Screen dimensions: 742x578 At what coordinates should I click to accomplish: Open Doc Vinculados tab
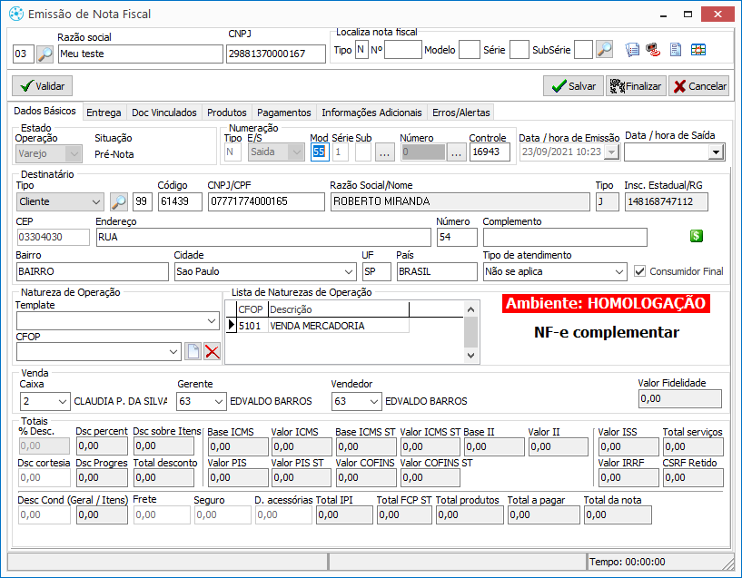(163, 113)
